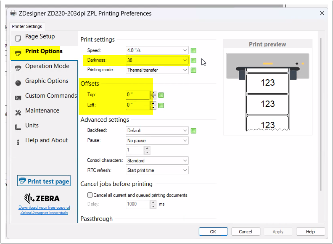Screen dimensions: 333x244
Task: Select Print Options in the sidebar
Action: [x=44, y=51]
